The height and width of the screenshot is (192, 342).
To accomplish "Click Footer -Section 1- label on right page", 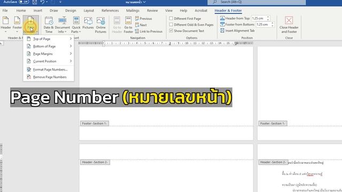I will pyautogui.click(x=273, y=123).
